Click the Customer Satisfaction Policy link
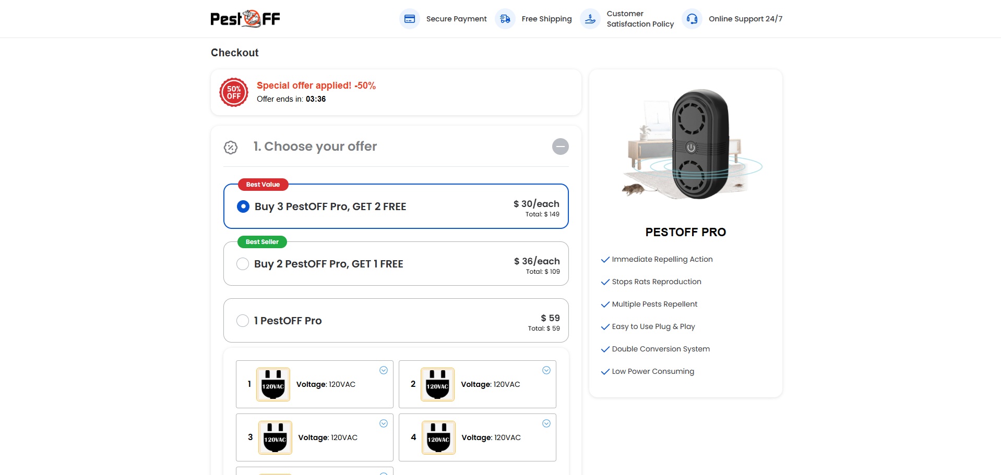This screenshot has width=1001, height=475. pyautogui.click(x=640, y=19)
